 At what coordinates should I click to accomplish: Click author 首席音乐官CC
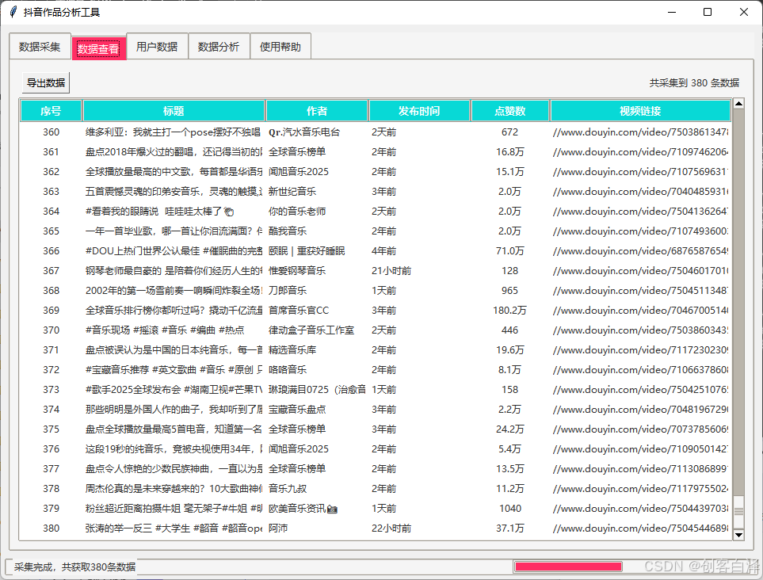pyautogui.click(x=299, y=311)
